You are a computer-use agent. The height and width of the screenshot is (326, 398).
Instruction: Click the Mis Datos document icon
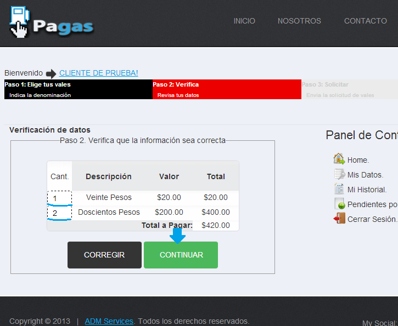click(x=339, y=174)
